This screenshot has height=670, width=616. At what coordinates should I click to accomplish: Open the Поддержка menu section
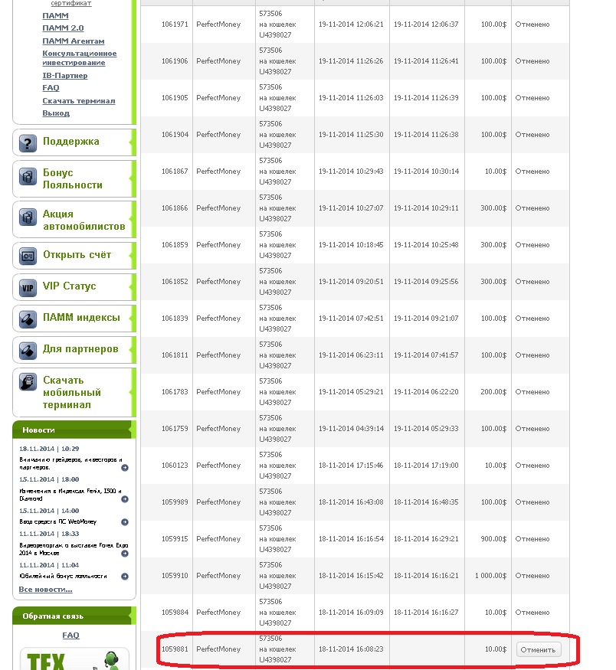click(74, 142)
